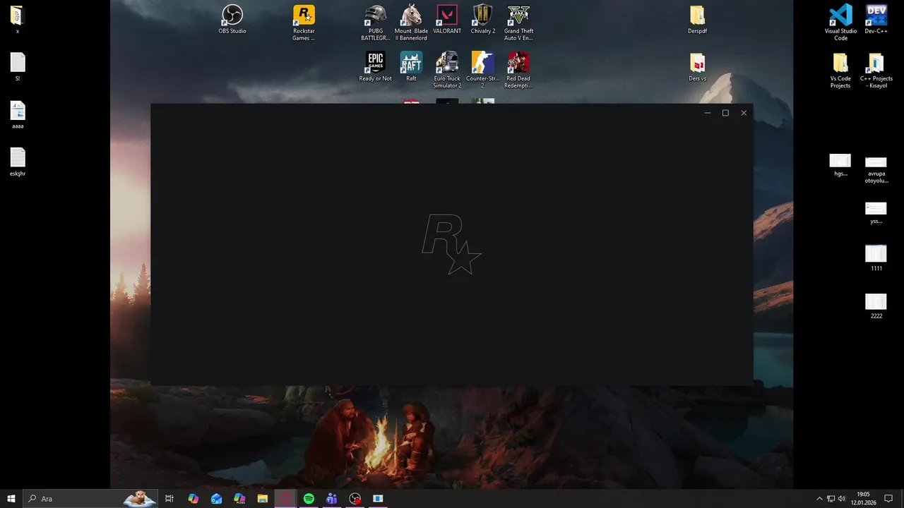Screen dimensions: 904x508
Task: Click the highlighted red circle taskbar icon
Action: point(285,499)
